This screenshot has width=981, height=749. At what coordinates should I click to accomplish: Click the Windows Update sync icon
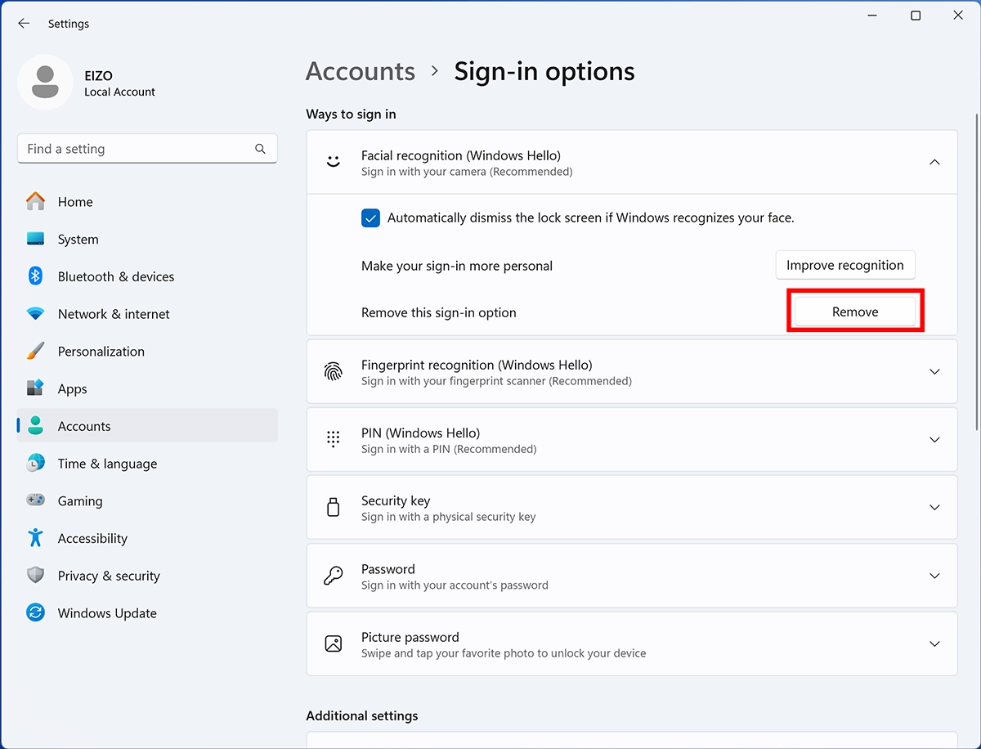[x=35, y=612]
